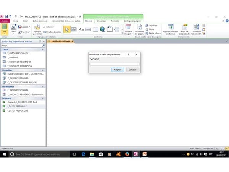Screen dimensions: 229x172
Task: Click the Cortana search box
Action: (39, 154)
